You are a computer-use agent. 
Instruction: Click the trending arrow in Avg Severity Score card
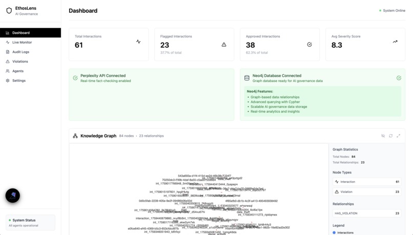395,41
